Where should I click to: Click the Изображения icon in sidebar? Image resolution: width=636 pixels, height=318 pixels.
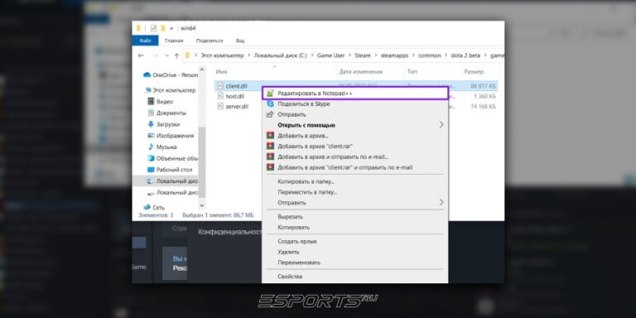click(x=151, y=136)
